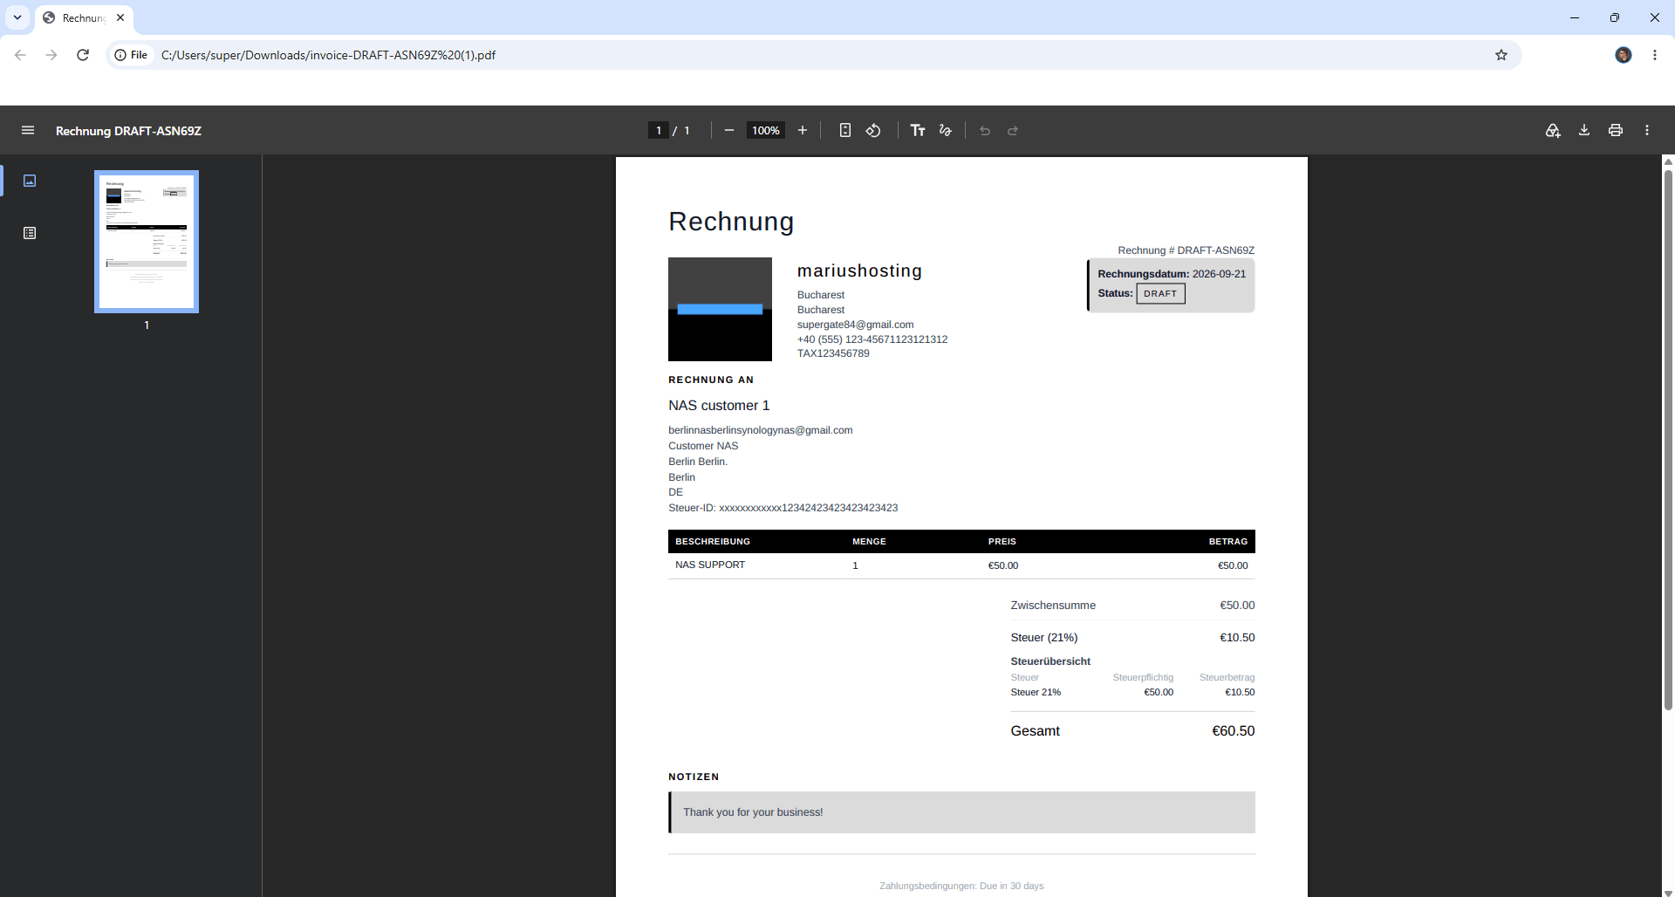
Task: Click the undo arrow in PDF toolbar
Action: (x=985, y=130)
